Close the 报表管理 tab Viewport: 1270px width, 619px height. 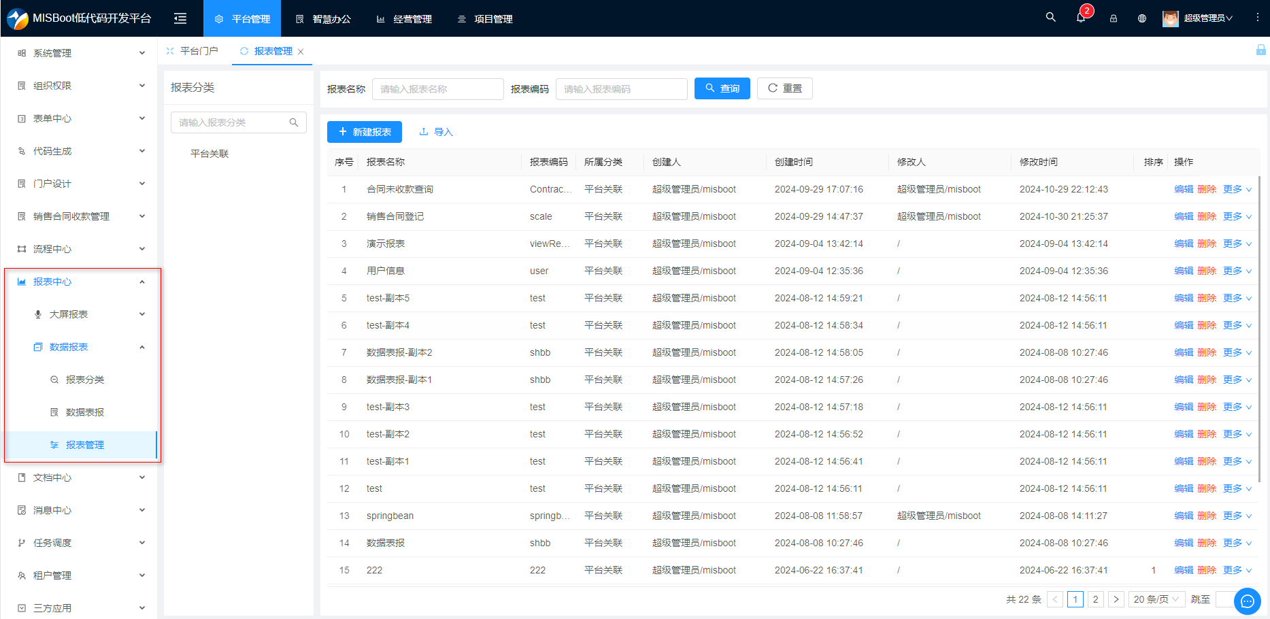coord(301,52)
